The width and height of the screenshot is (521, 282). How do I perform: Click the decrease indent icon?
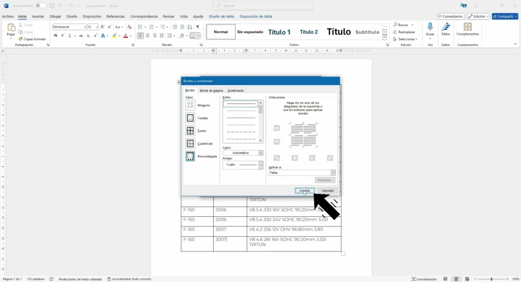click(175, 27)
